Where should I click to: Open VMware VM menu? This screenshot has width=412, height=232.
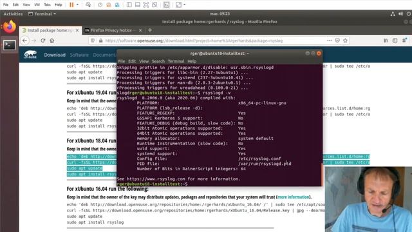point(37,5)
